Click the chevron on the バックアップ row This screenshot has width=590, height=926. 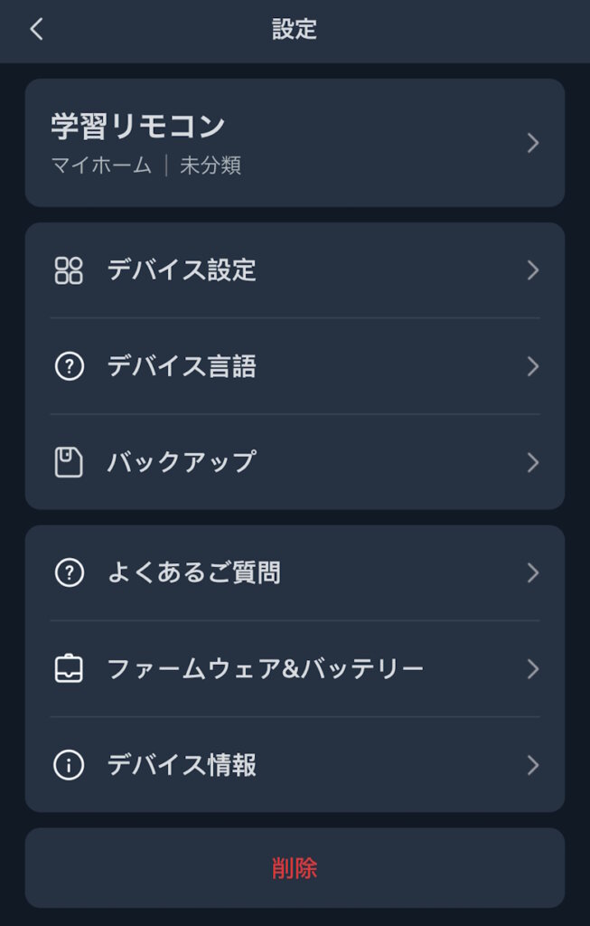point(534,461)
